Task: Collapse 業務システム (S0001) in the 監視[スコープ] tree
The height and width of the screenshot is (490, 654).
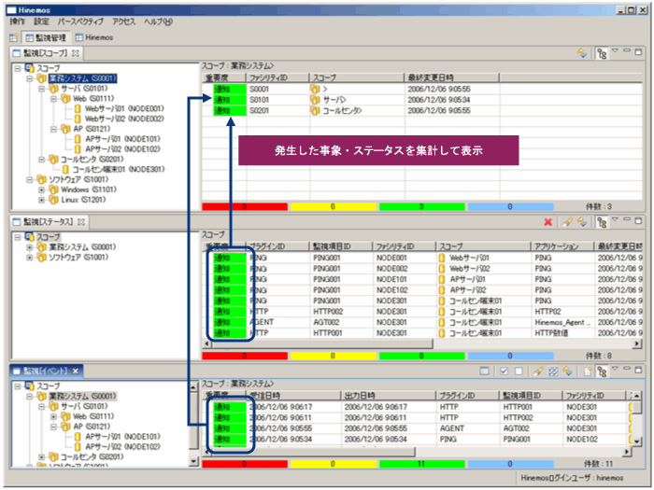Action: pos(29,78)
